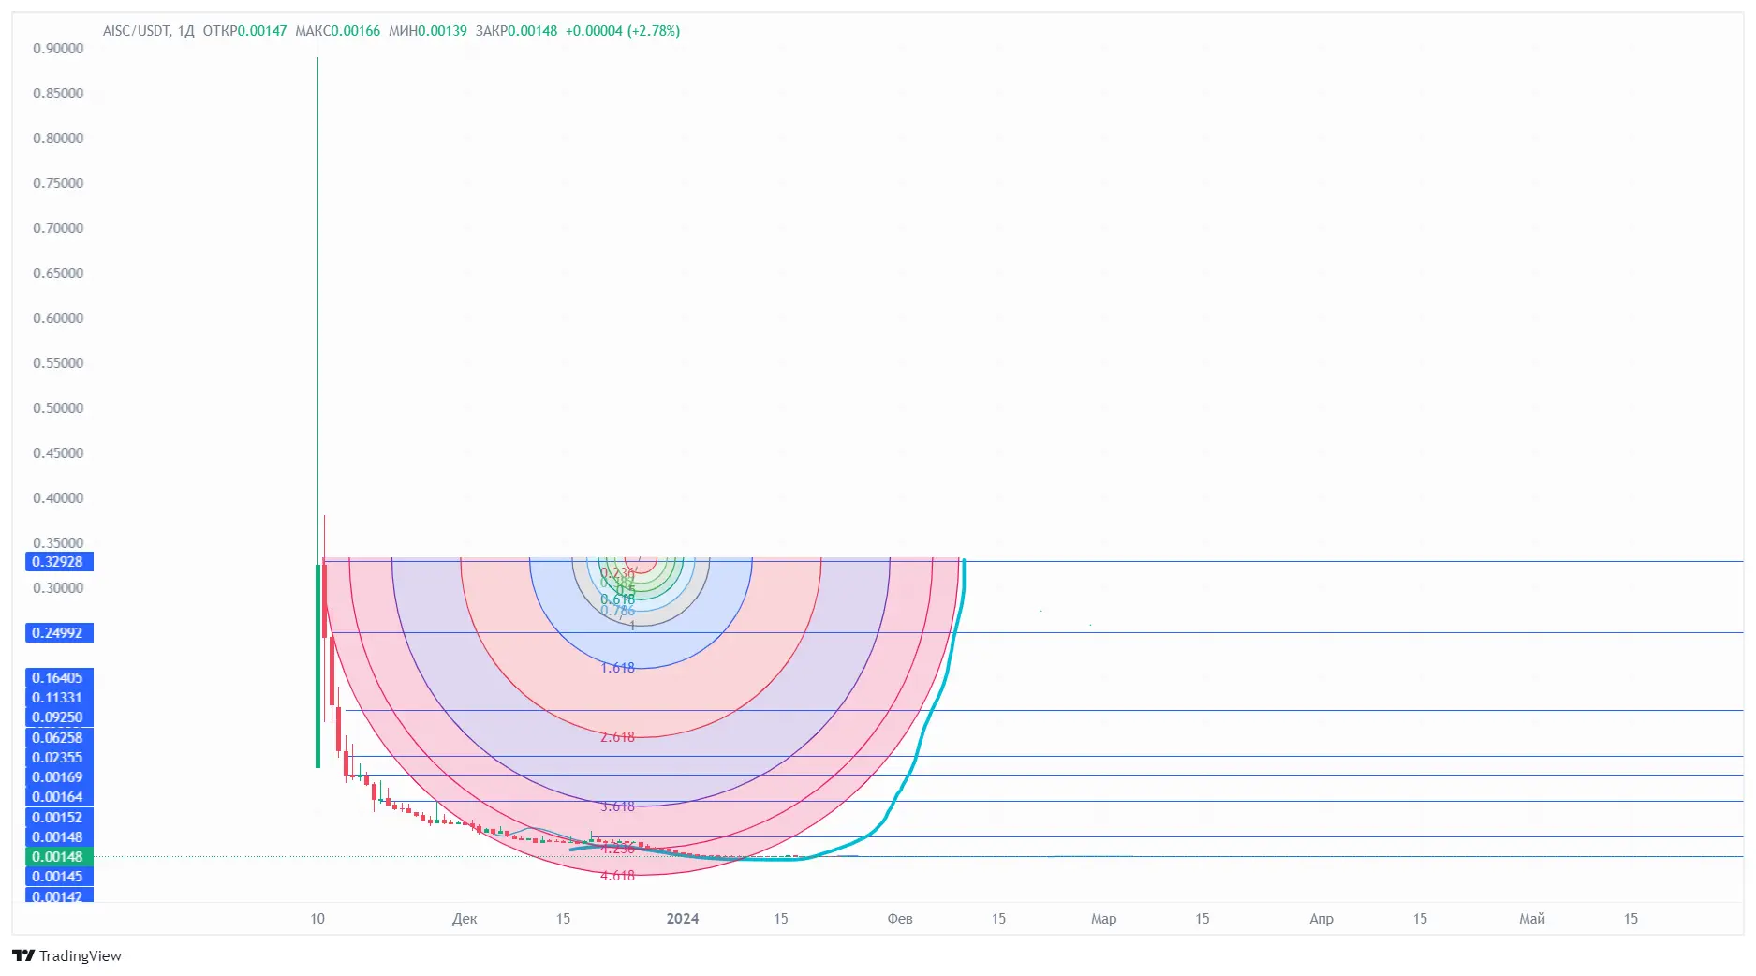1756x976 pixels.
Task: Click the close value ЗАКР0.00148
Action: [x=516, y=31]
